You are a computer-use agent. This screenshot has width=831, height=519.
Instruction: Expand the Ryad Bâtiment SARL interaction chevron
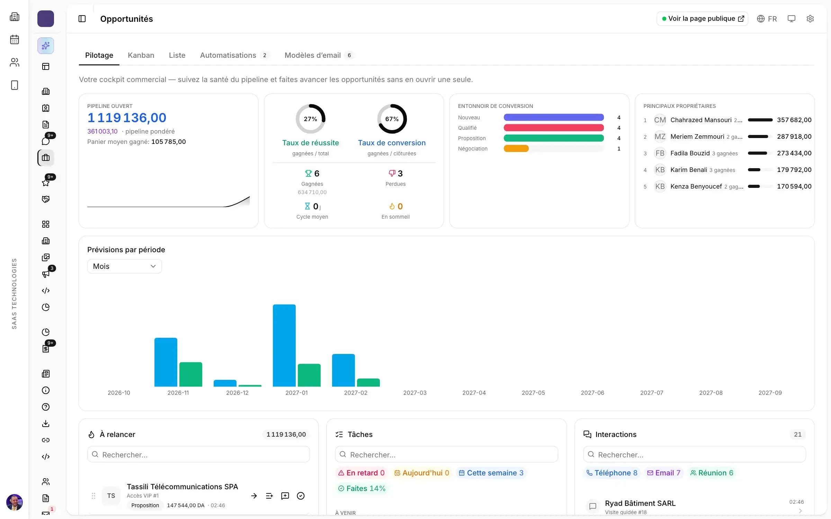(800, 511)
